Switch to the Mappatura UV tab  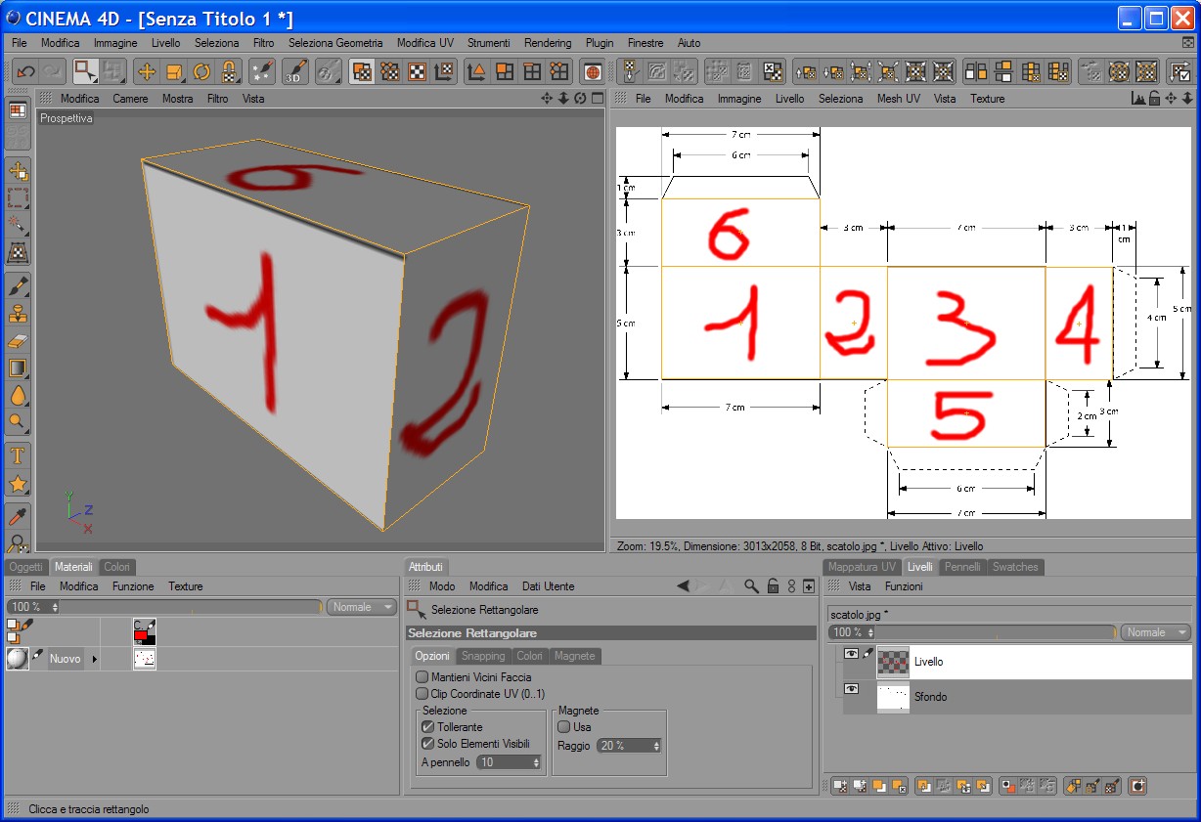[862, 567]
